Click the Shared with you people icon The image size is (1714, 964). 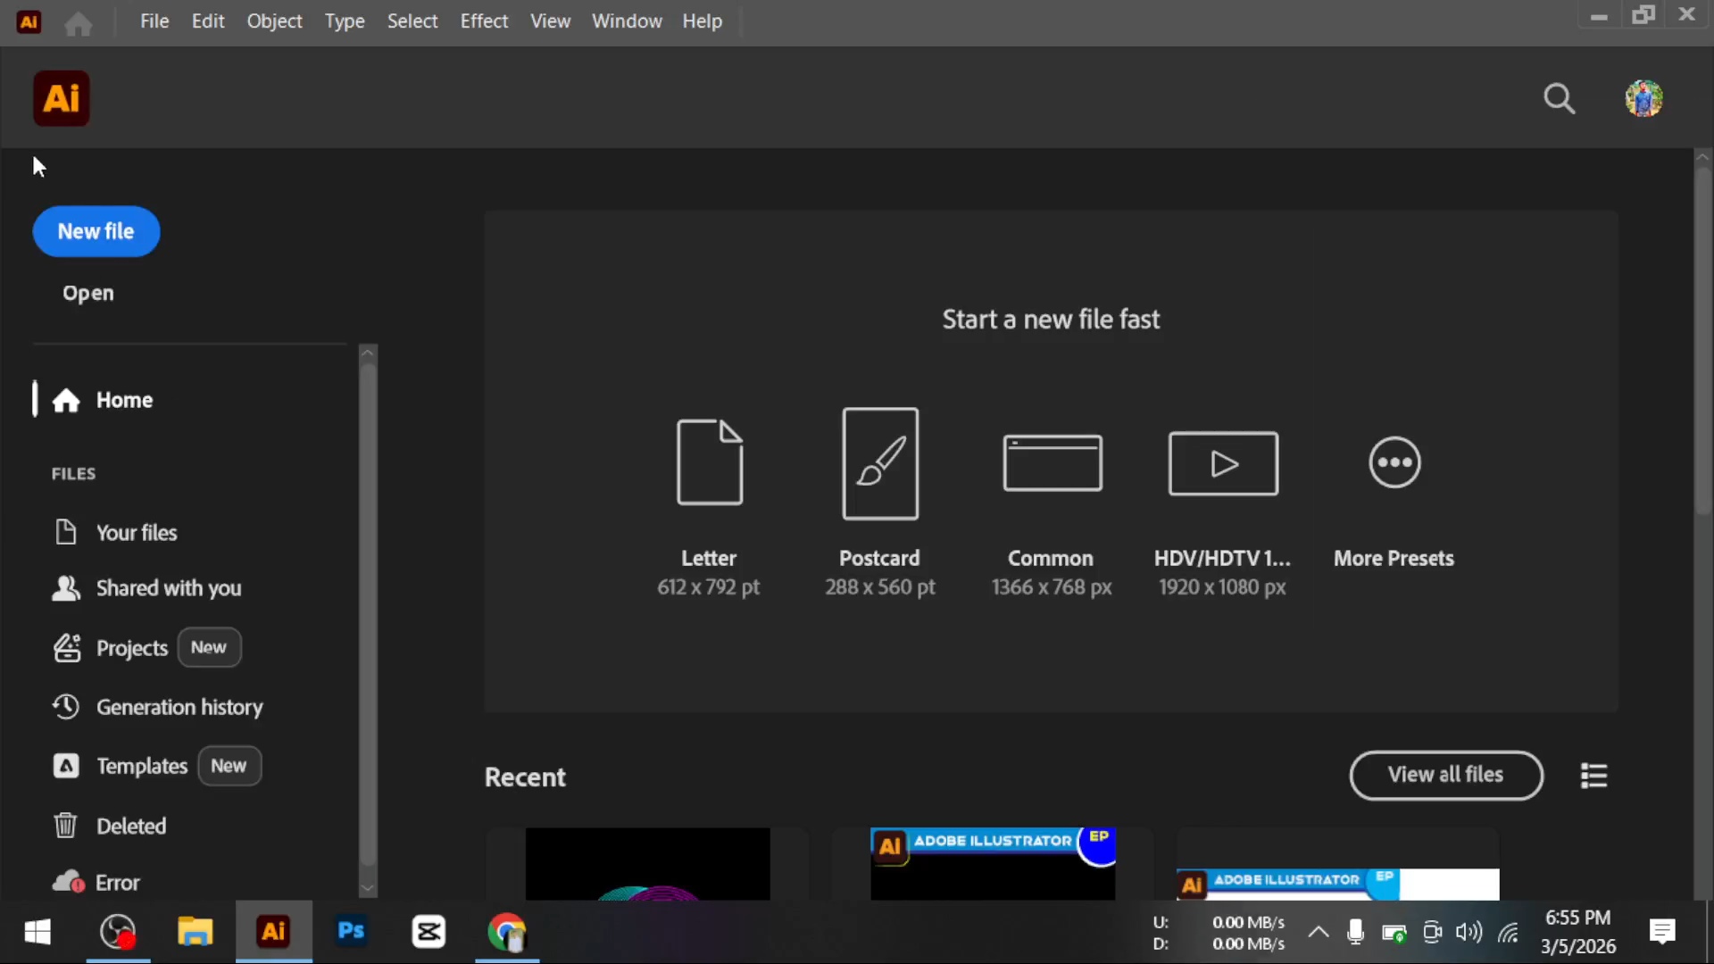tap(66, 588)
